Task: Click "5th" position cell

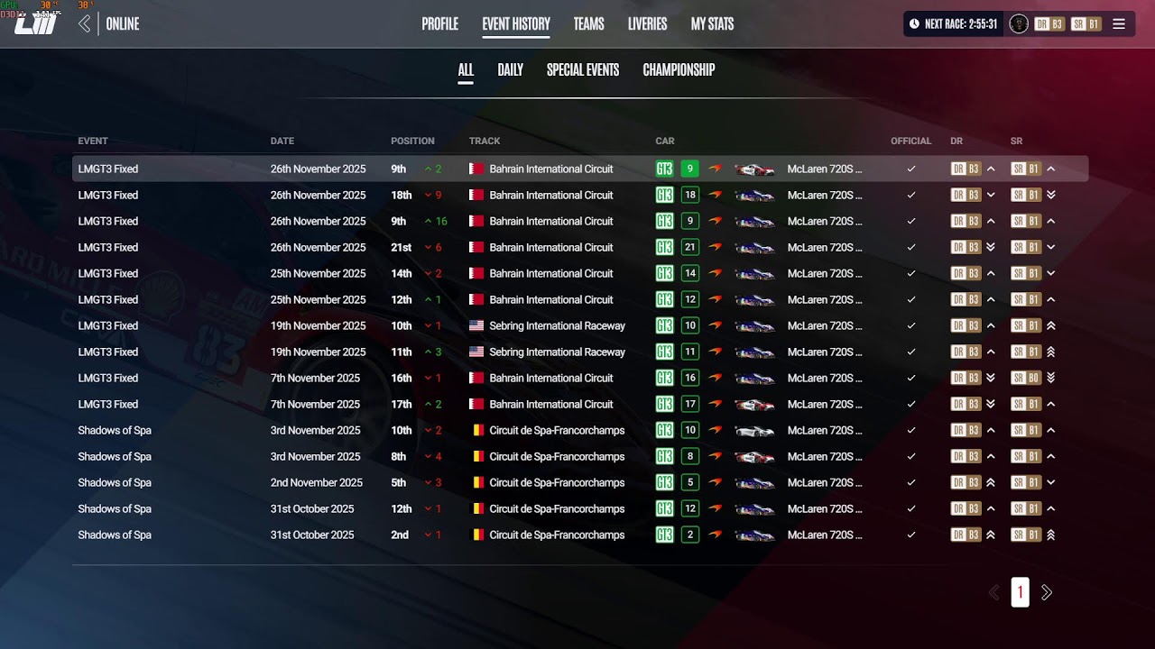Action: pos(399,482)
